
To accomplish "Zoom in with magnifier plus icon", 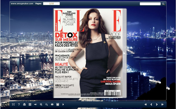I will (x=41, y=105).
